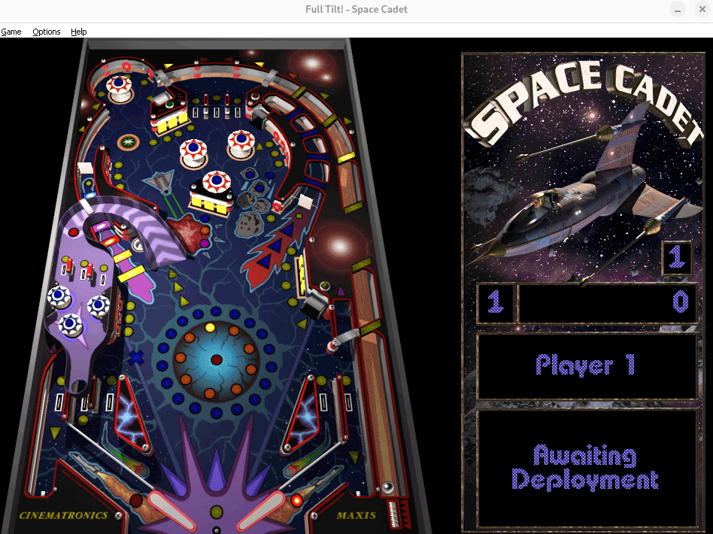The height and width of the screenshot is (534, 713).
Task: Click the "Awaiting Deployment" message
Action: 585,468
